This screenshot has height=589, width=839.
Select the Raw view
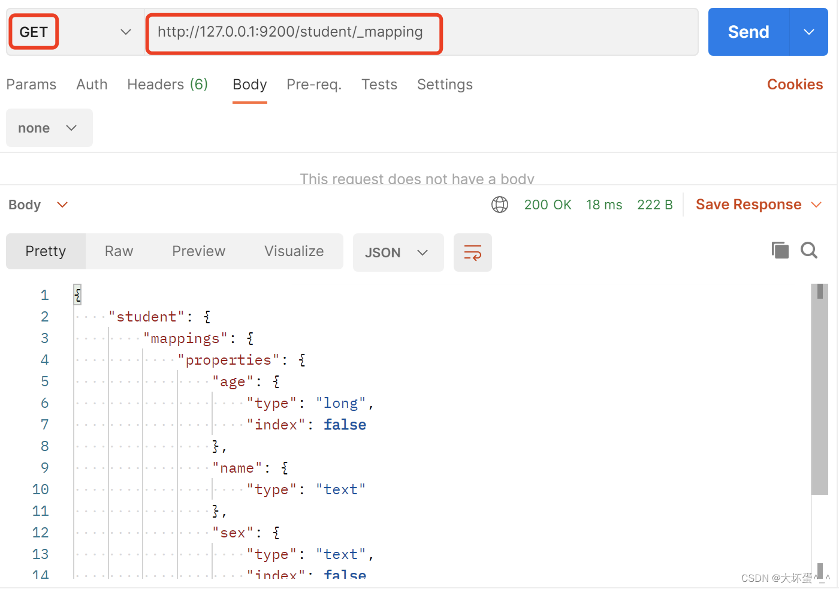click(119, 251)
